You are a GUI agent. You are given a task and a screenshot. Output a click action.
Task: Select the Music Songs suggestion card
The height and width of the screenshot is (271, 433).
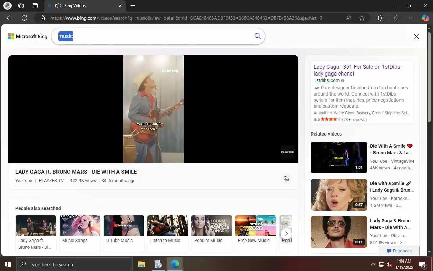80,234
